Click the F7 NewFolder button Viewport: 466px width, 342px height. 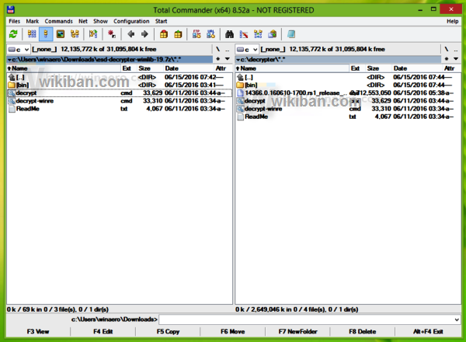point(297,331)
